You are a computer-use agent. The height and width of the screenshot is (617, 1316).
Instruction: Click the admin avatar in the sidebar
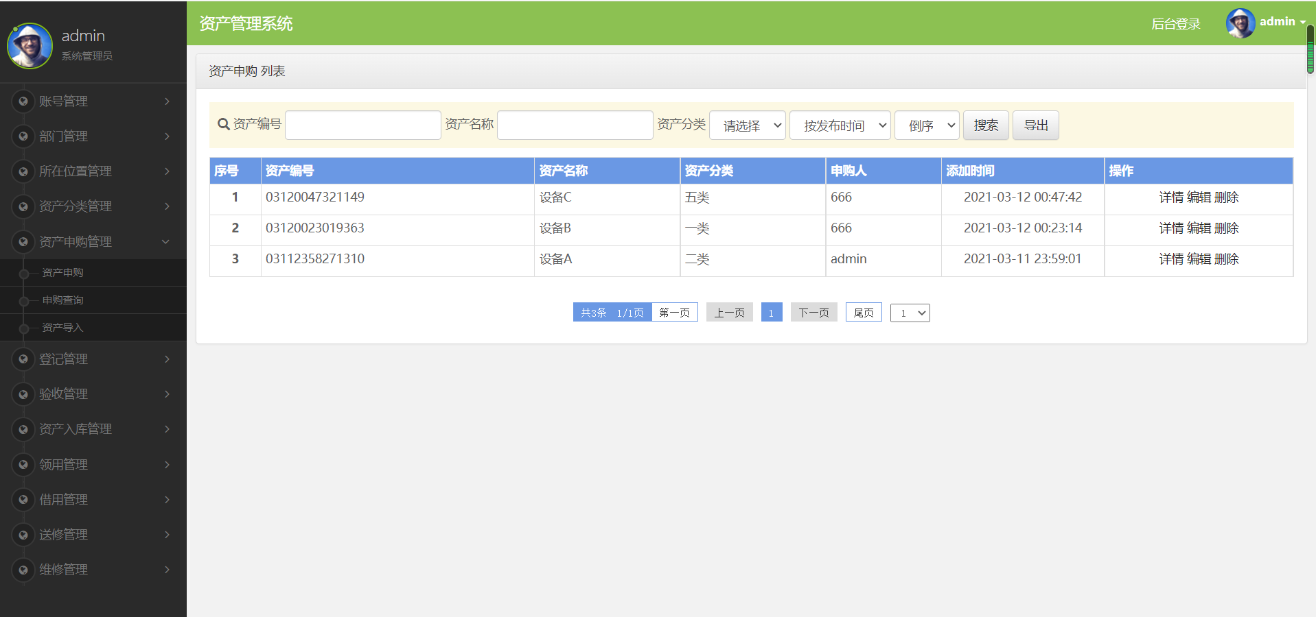pos(30,46)
